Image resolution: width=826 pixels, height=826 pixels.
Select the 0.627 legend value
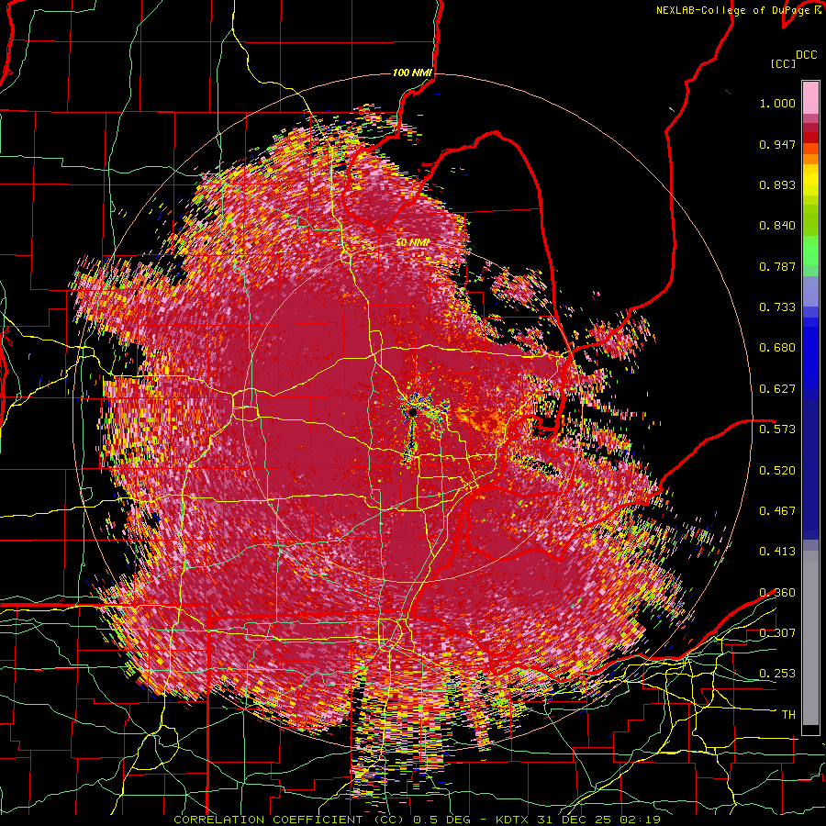[777, 389]
